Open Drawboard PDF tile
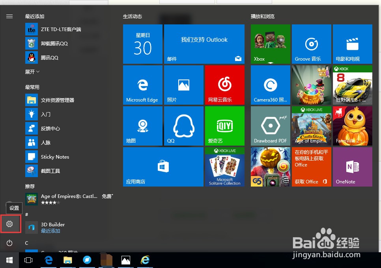381x268 pixels. tap(271, 126)
